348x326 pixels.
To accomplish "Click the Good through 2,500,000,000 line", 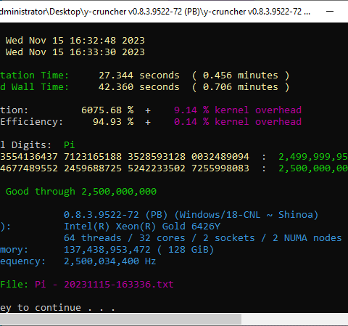I will [81, 192].
